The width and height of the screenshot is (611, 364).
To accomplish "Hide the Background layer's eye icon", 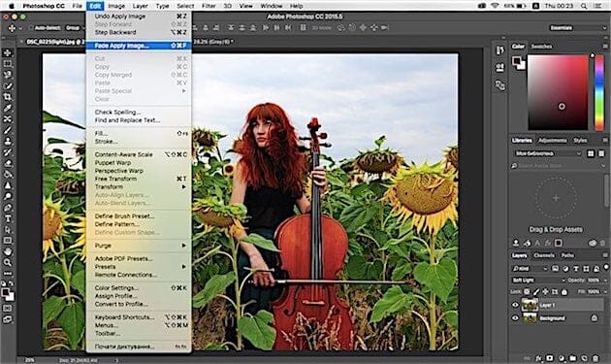I will tap(515, 318).
